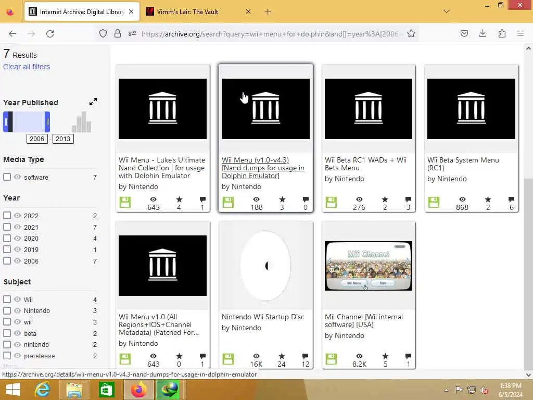View site security lock information

[118, 33]
